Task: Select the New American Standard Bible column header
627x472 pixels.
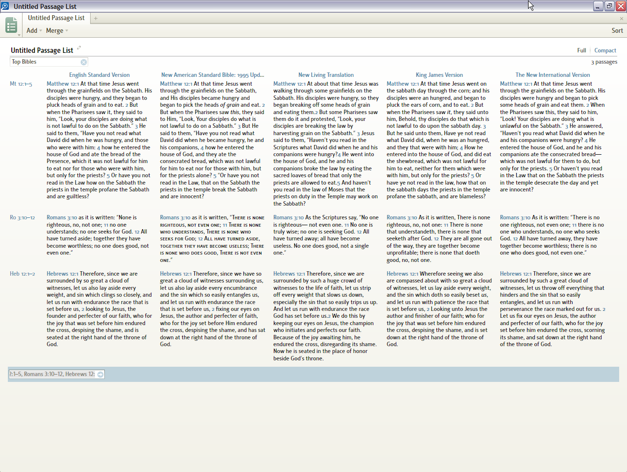Action: pos(213,75)
